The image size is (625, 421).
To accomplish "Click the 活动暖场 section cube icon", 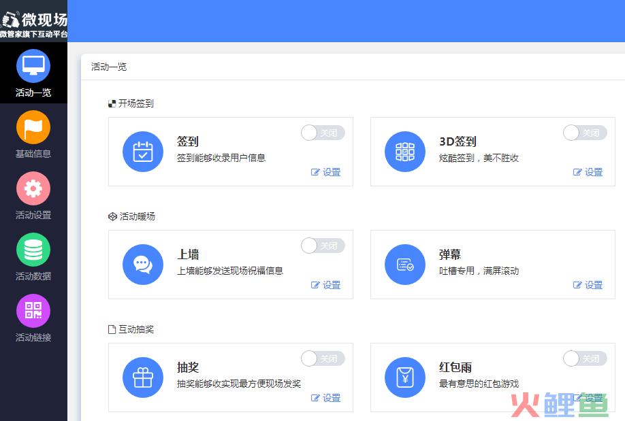I will tap(112, 217).
